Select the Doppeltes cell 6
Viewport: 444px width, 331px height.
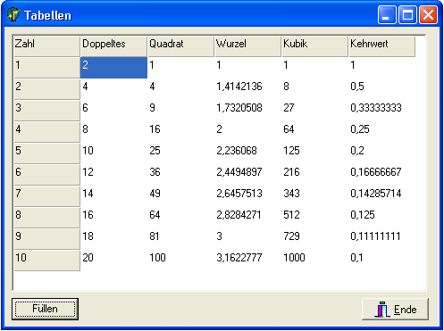tap(113, 111)
